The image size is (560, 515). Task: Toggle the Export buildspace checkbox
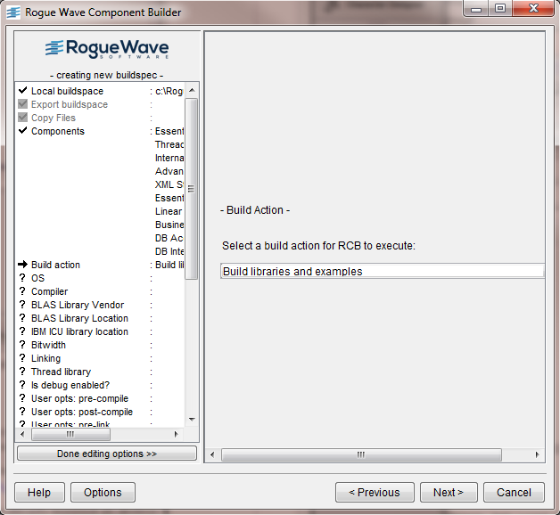pyautogui.click(x=22, y=104)
